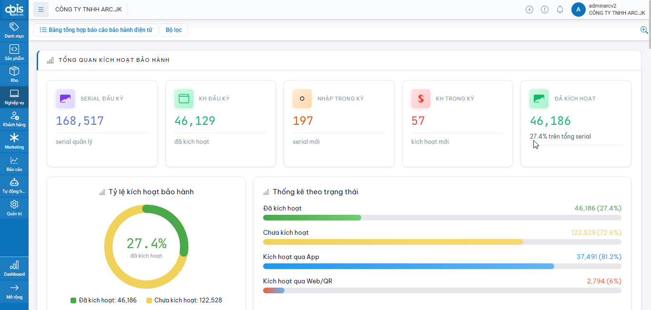
Task: Open the Danh mục sidebar section
Action: coord(14,30)
